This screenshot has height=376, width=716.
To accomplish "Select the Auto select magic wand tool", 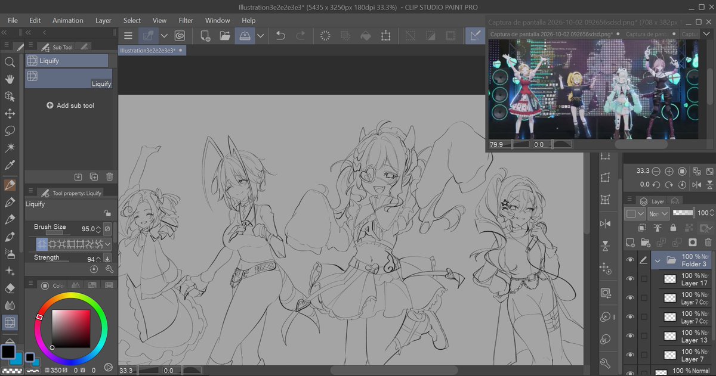I will click(10, 148).
